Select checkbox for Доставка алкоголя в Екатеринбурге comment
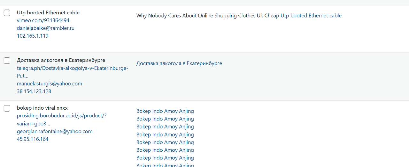This screenshot has height=167, width=409. (x=7, y=61)
